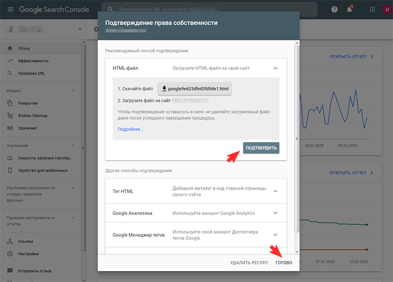The width and height of the screenshot is (393, 282).
Task: Download the google9e623dfed3fd9de1.html file
Action: [195, 89]
